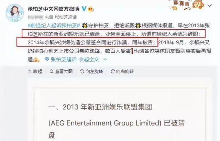Rotate the image right with 向右旋转
The height and width of the screenshot is (141, 220).
(122, 71)
